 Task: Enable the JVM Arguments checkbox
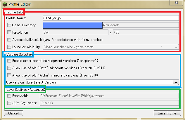point(9,103)
